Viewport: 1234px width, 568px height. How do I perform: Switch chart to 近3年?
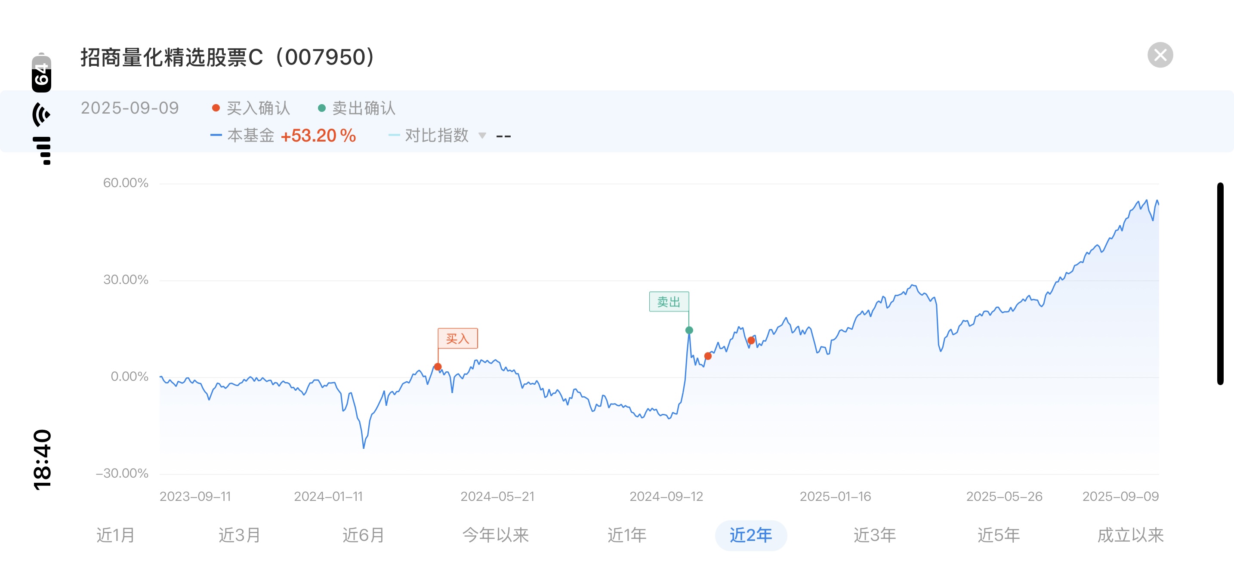(x=874, y=535)
